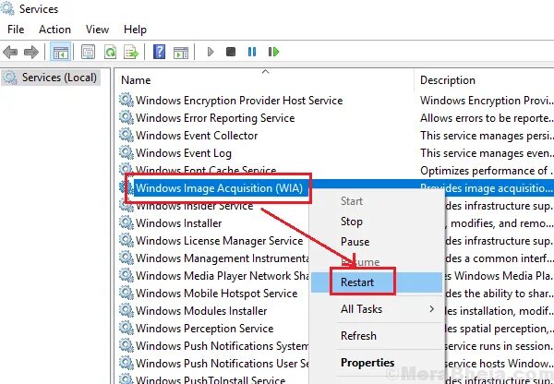Open the Help menu
Image resolution: width=554 pixels, height=384 pixels.
tap(135, 30)
